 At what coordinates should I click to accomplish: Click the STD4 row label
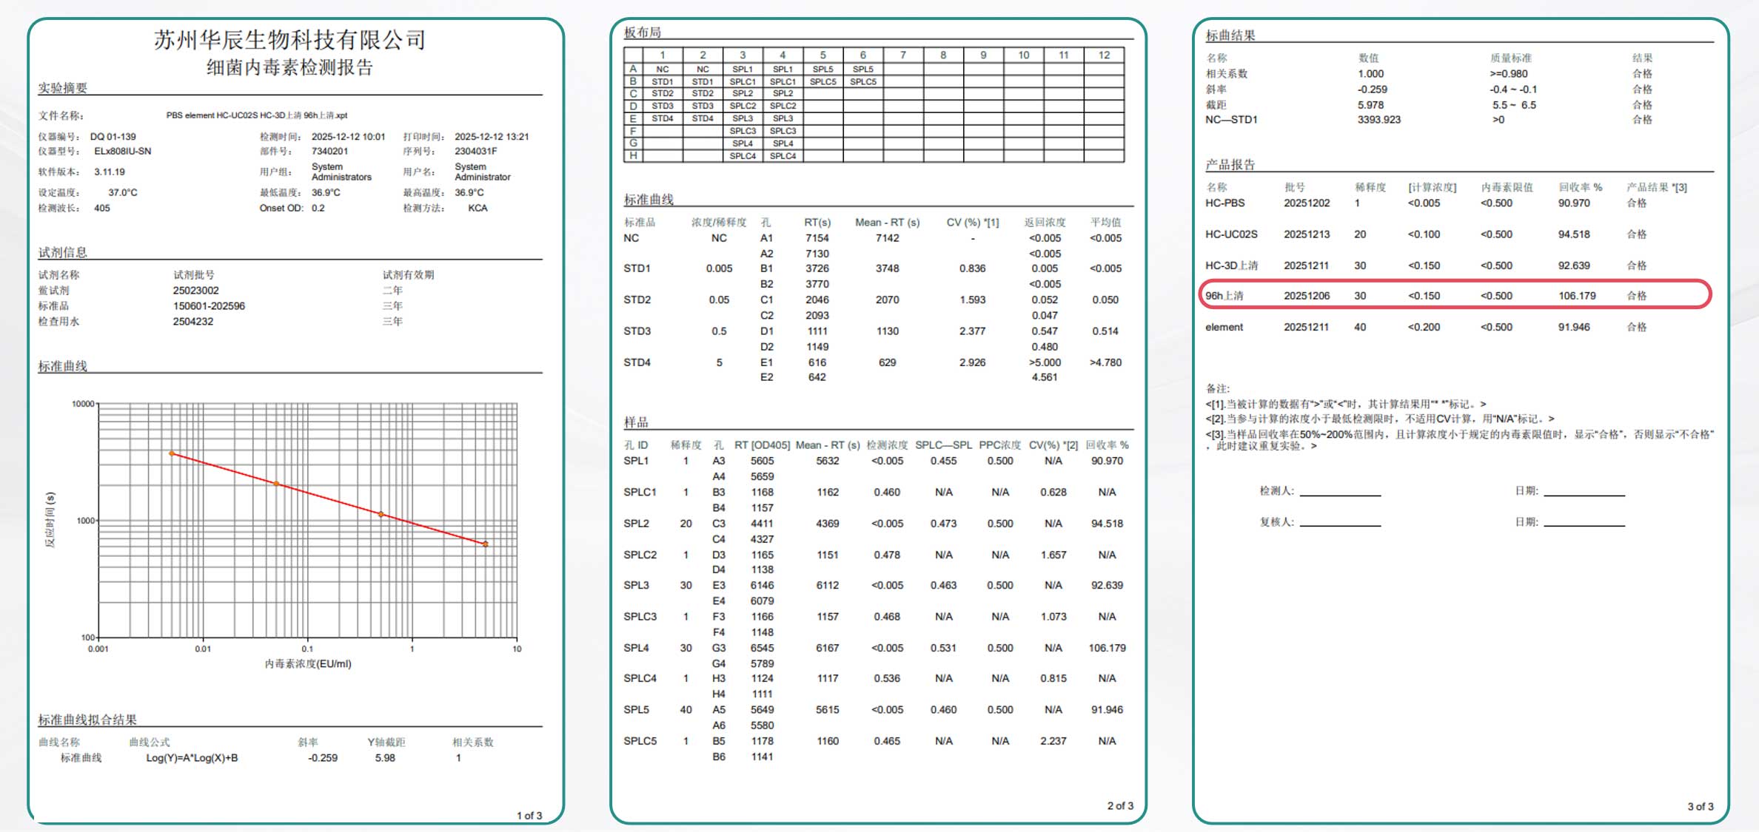pos(637,362)
